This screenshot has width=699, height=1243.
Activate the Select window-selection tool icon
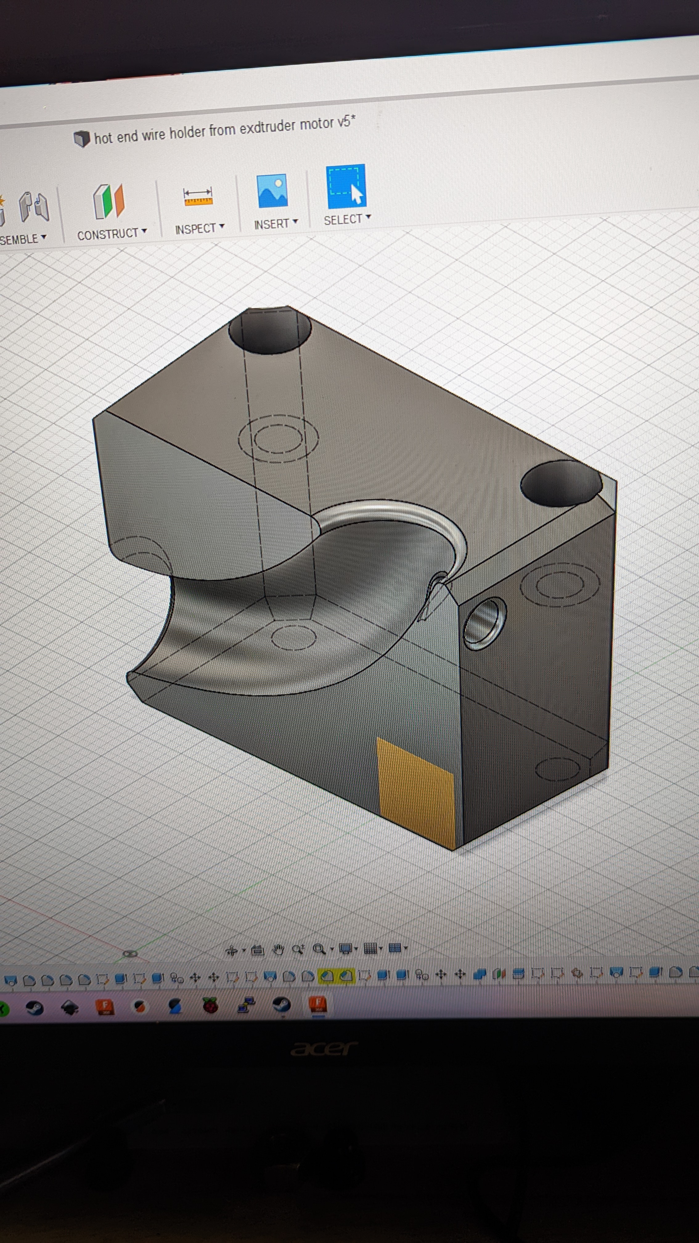click(346, 186)
